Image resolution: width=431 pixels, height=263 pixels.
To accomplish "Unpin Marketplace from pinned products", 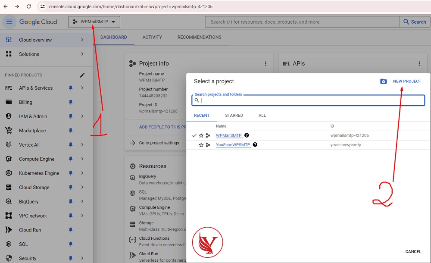I will pos(71,131).
